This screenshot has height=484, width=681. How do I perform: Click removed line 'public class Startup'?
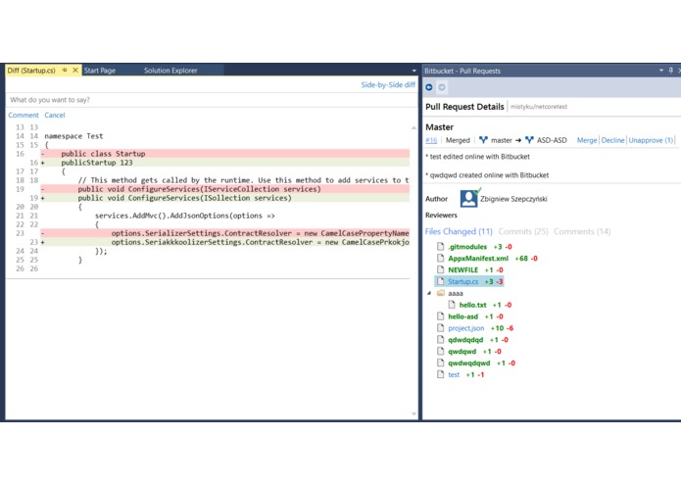(225, 154)
